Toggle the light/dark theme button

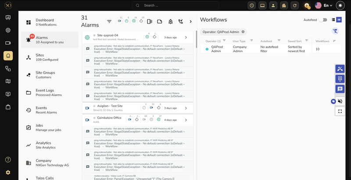[x=340, y=5]
